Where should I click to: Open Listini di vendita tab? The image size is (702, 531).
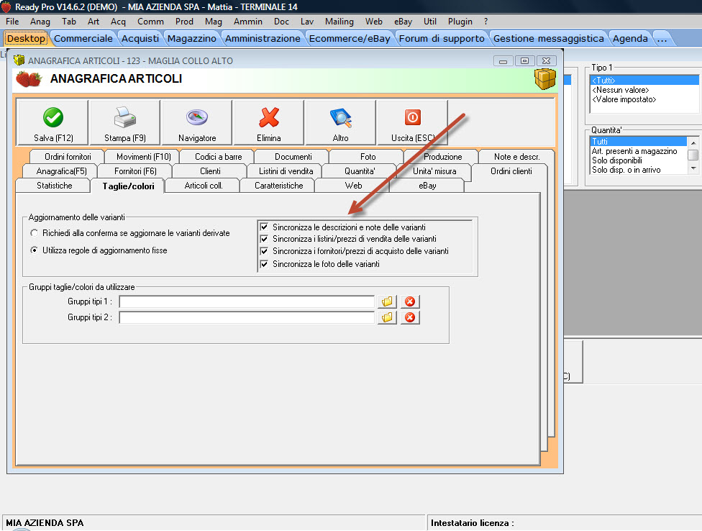click(x=286, y=171)
